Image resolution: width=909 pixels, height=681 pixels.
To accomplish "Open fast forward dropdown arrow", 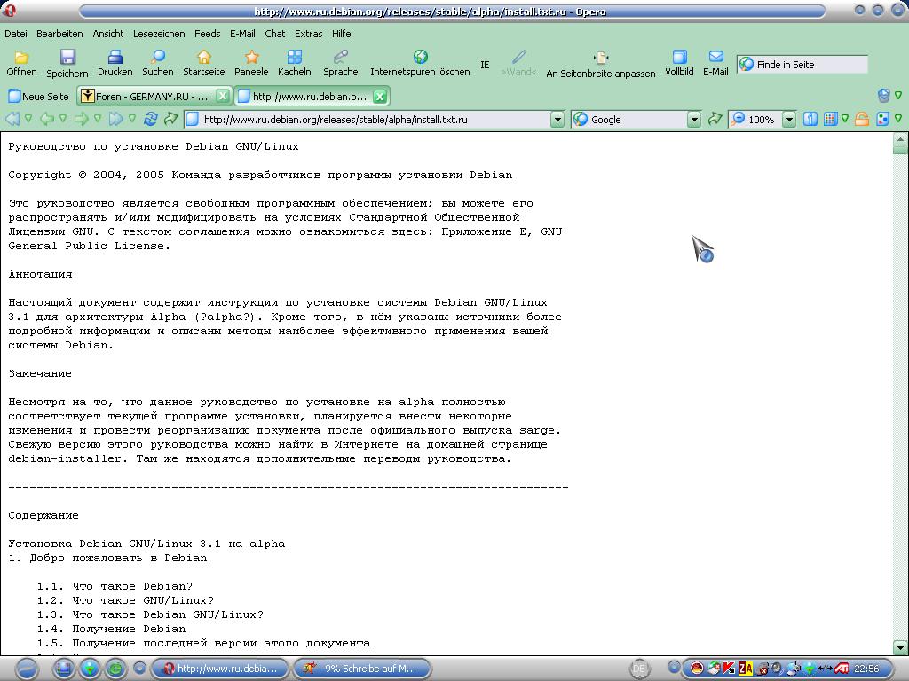I will click(x=132, y=119).
